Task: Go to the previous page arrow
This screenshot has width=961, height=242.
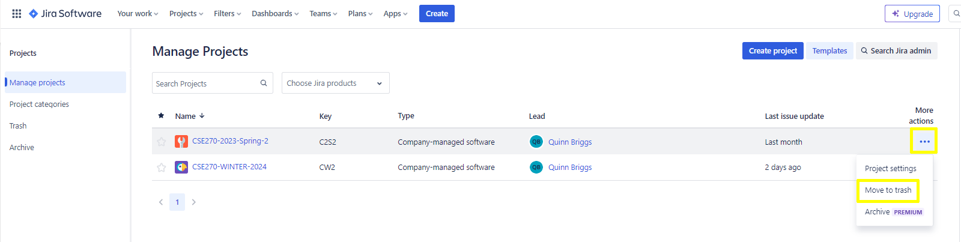Action: (x=161, y=202)
